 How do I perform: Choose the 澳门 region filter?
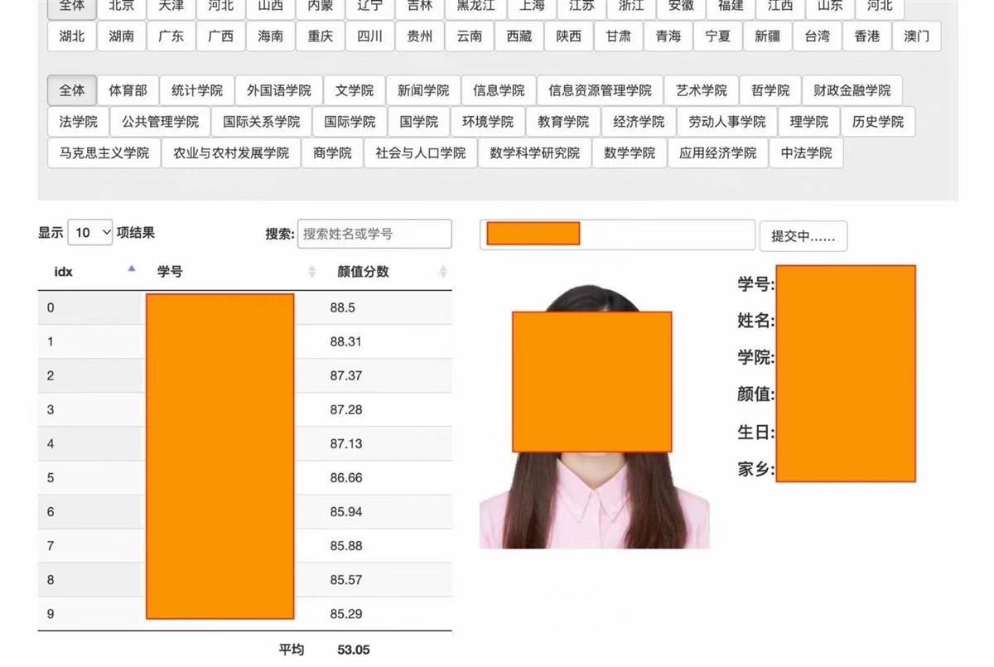click(x=916, y=36)
